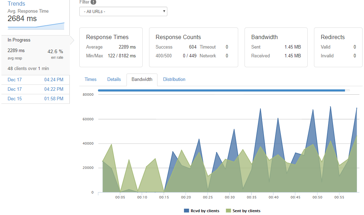Click the Response Counts summary card
The height and width of the screenshot is (215, 364).
[193, 47]
